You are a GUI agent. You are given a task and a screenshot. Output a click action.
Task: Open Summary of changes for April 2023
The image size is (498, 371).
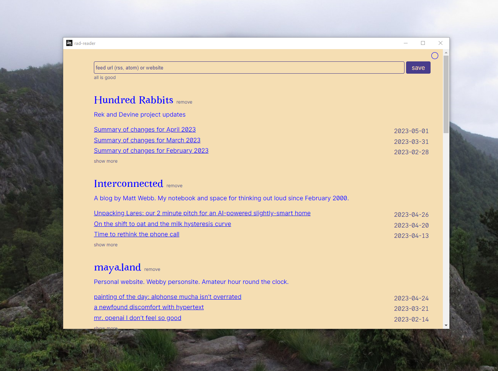[x=145, y=130]
